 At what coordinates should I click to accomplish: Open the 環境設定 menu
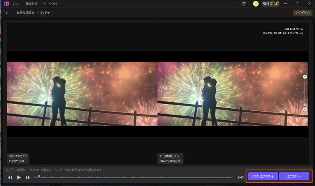(x=32, y=4)
